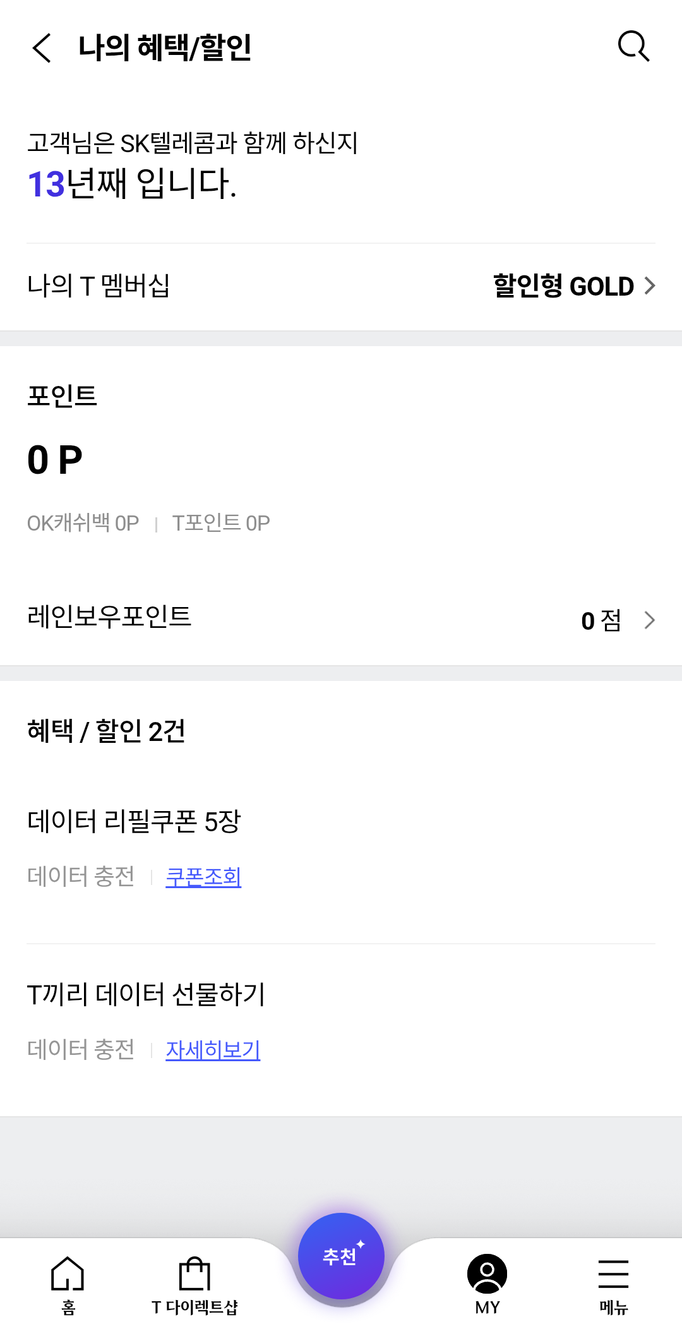Select the 홈 tab label
Image resolution: width=682 pixels, height=1336 pixels.
68,1307
